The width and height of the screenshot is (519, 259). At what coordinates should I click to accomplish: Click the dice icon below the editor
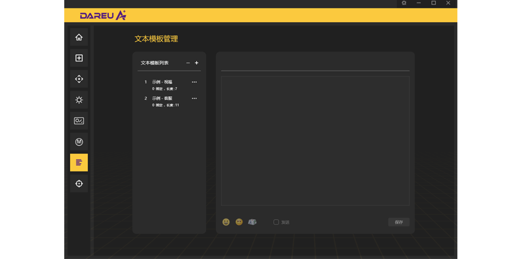(x=252, y=222)
